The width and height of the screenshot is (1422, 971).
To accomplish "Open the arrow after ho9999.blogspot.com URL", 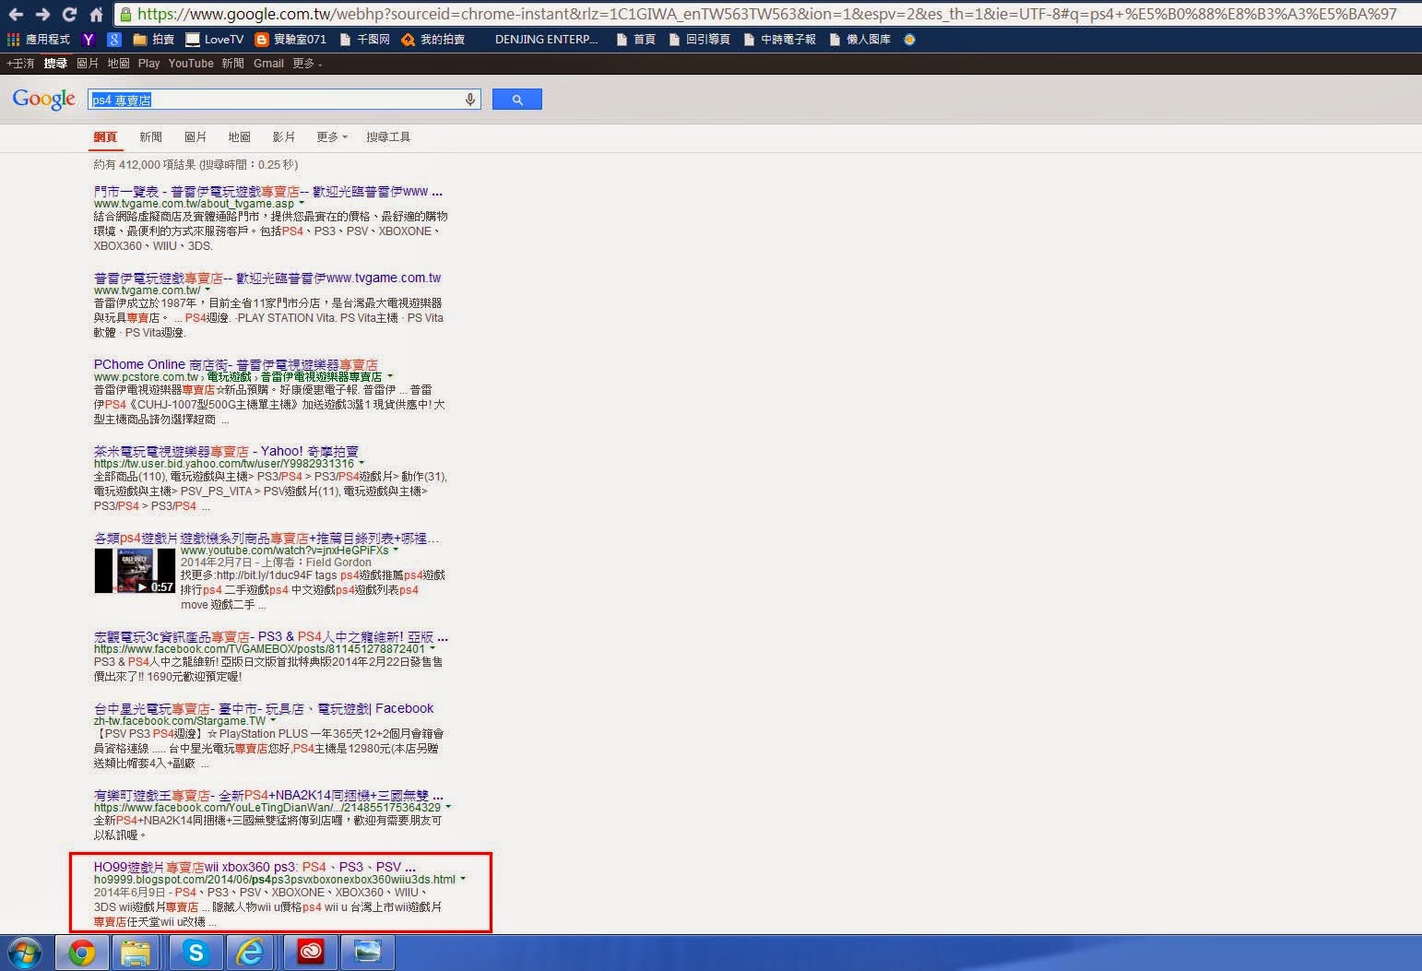I will [x=463, y=880].
